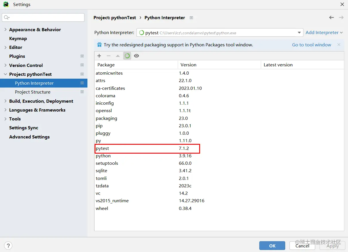The height and width of the screenshot is (252, 348).
Task: Select the wheel package row
Action: coord(219,209)
